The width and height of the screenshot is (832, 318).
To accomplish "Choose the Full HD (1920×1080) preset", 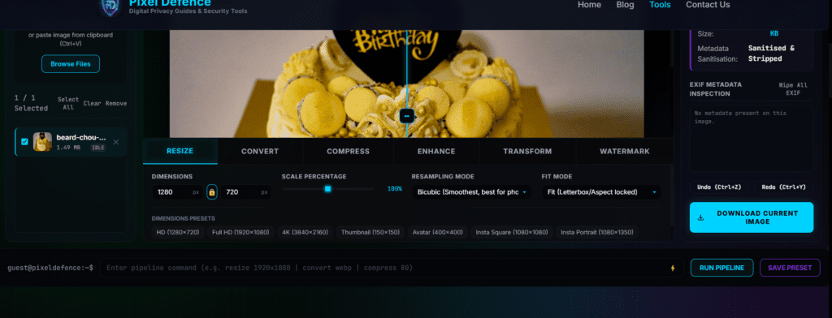I will [x=240, y=232].
